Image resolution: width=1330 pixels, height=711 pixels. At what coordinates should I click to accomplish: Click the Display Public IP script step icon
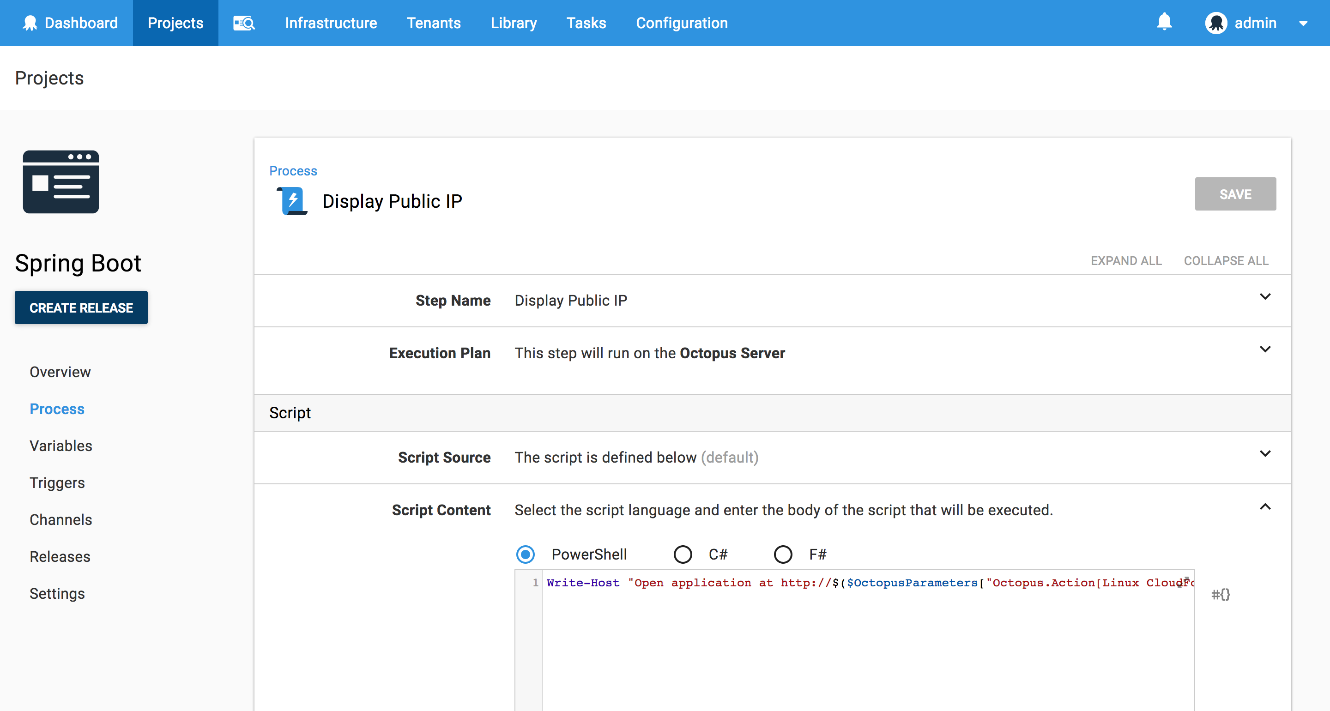coord(293,201)
